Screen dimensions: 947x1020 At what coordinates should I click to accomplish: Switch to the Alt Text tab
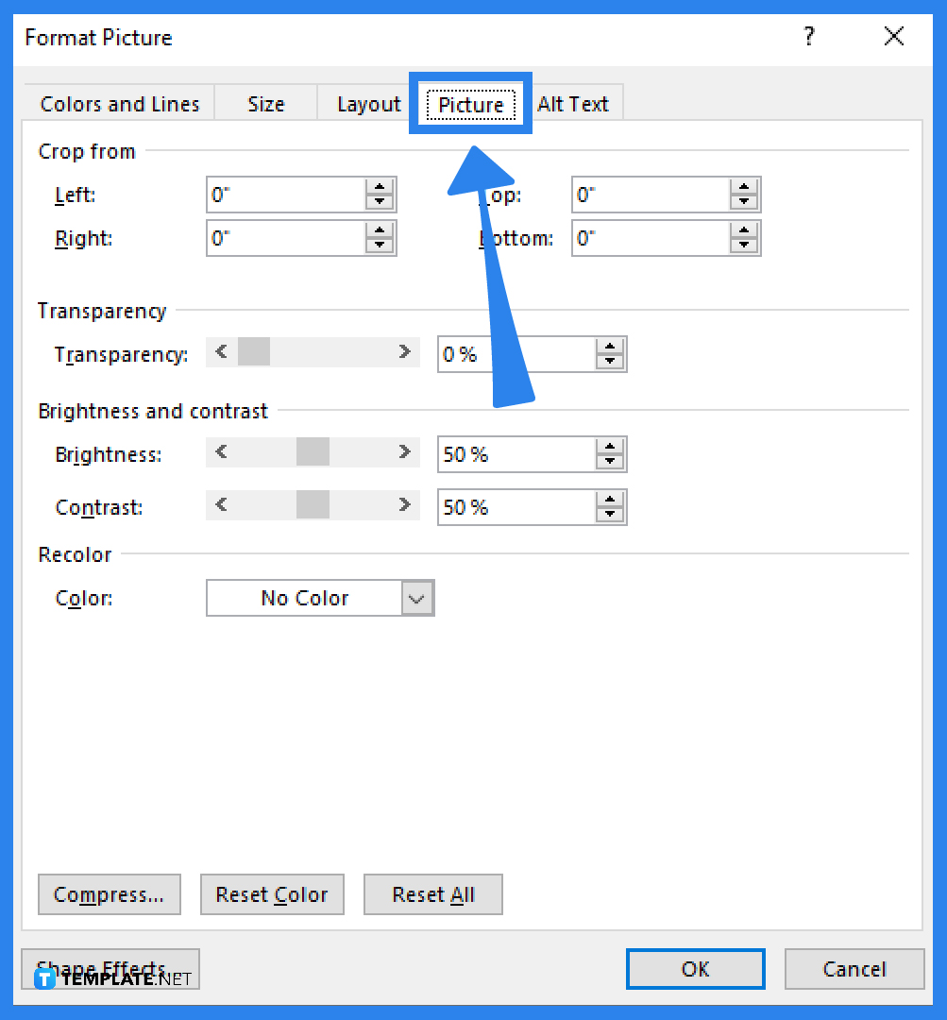(x=574, y=104)
